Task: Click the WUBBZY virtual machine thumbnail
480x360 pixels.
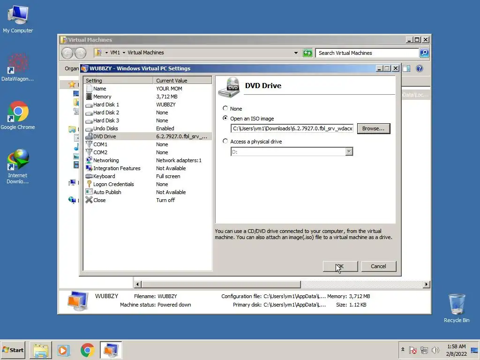Action: [x=77, y=300]
